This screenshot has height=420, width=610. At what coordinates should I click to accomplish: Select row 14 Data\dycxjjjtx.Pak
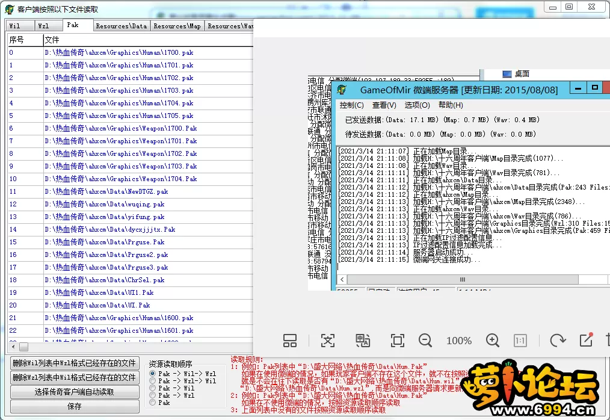tap(131, 229)
